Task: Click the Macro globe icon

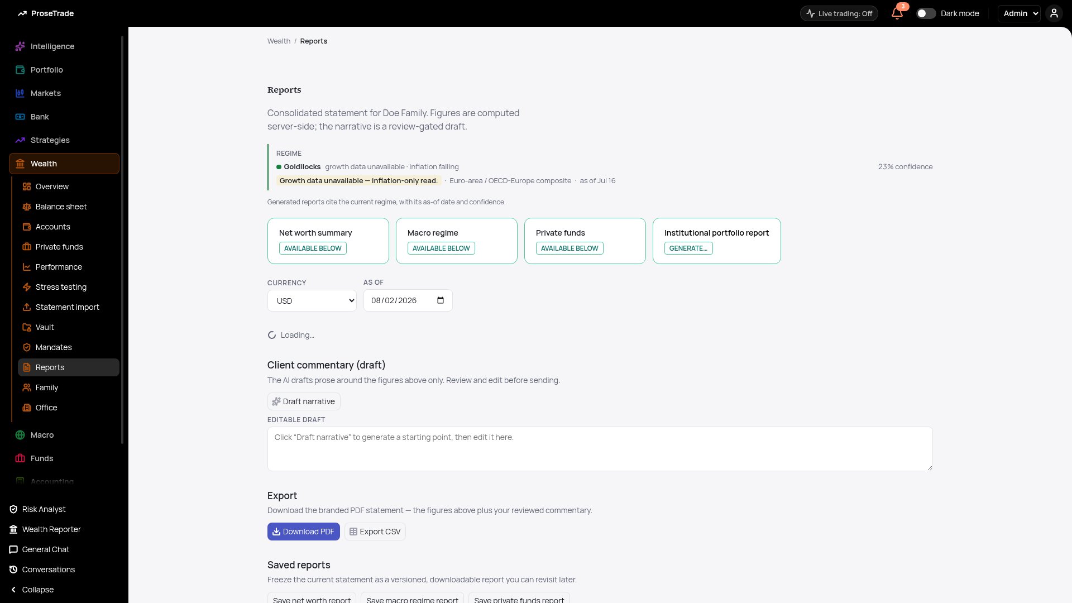Action: [20, 435]
